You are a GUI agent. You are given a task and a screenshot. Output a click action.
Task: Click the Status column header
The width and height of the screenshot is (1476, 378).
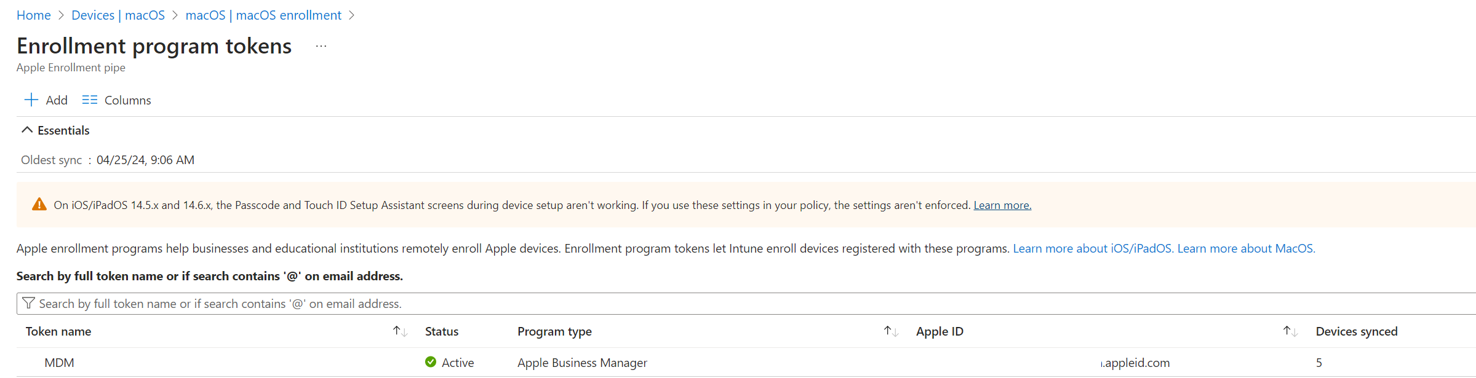[x=442, y=331]
